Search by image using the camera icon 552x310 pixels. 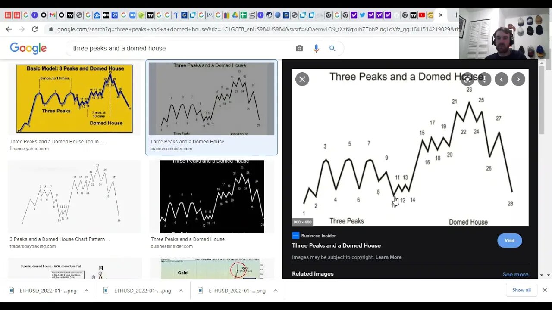click(x=299, y=48)
